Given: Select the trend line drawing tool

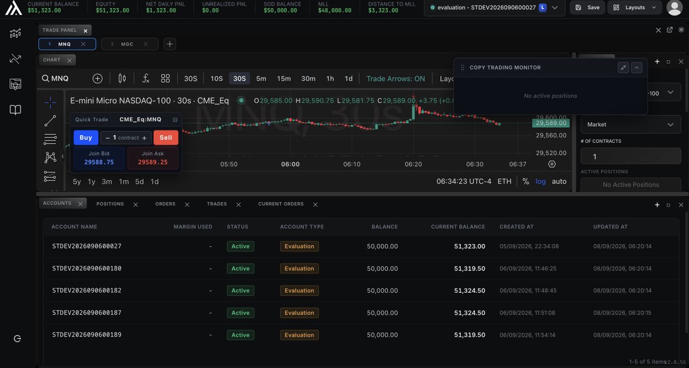Looking at the screenshot, I should (50, 121).
